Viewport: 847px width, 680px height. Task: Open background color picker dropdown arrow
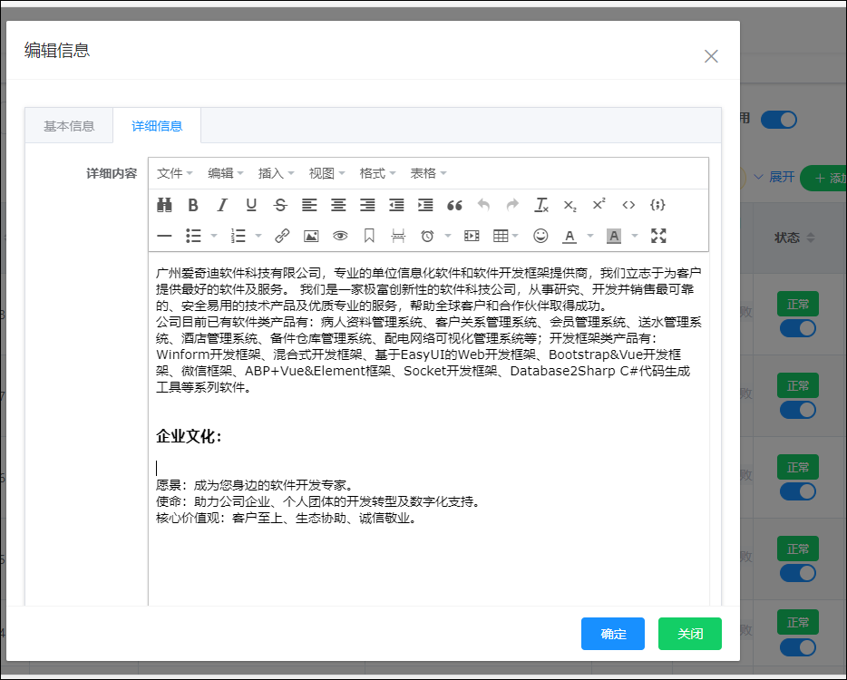[x=635, y=236]
